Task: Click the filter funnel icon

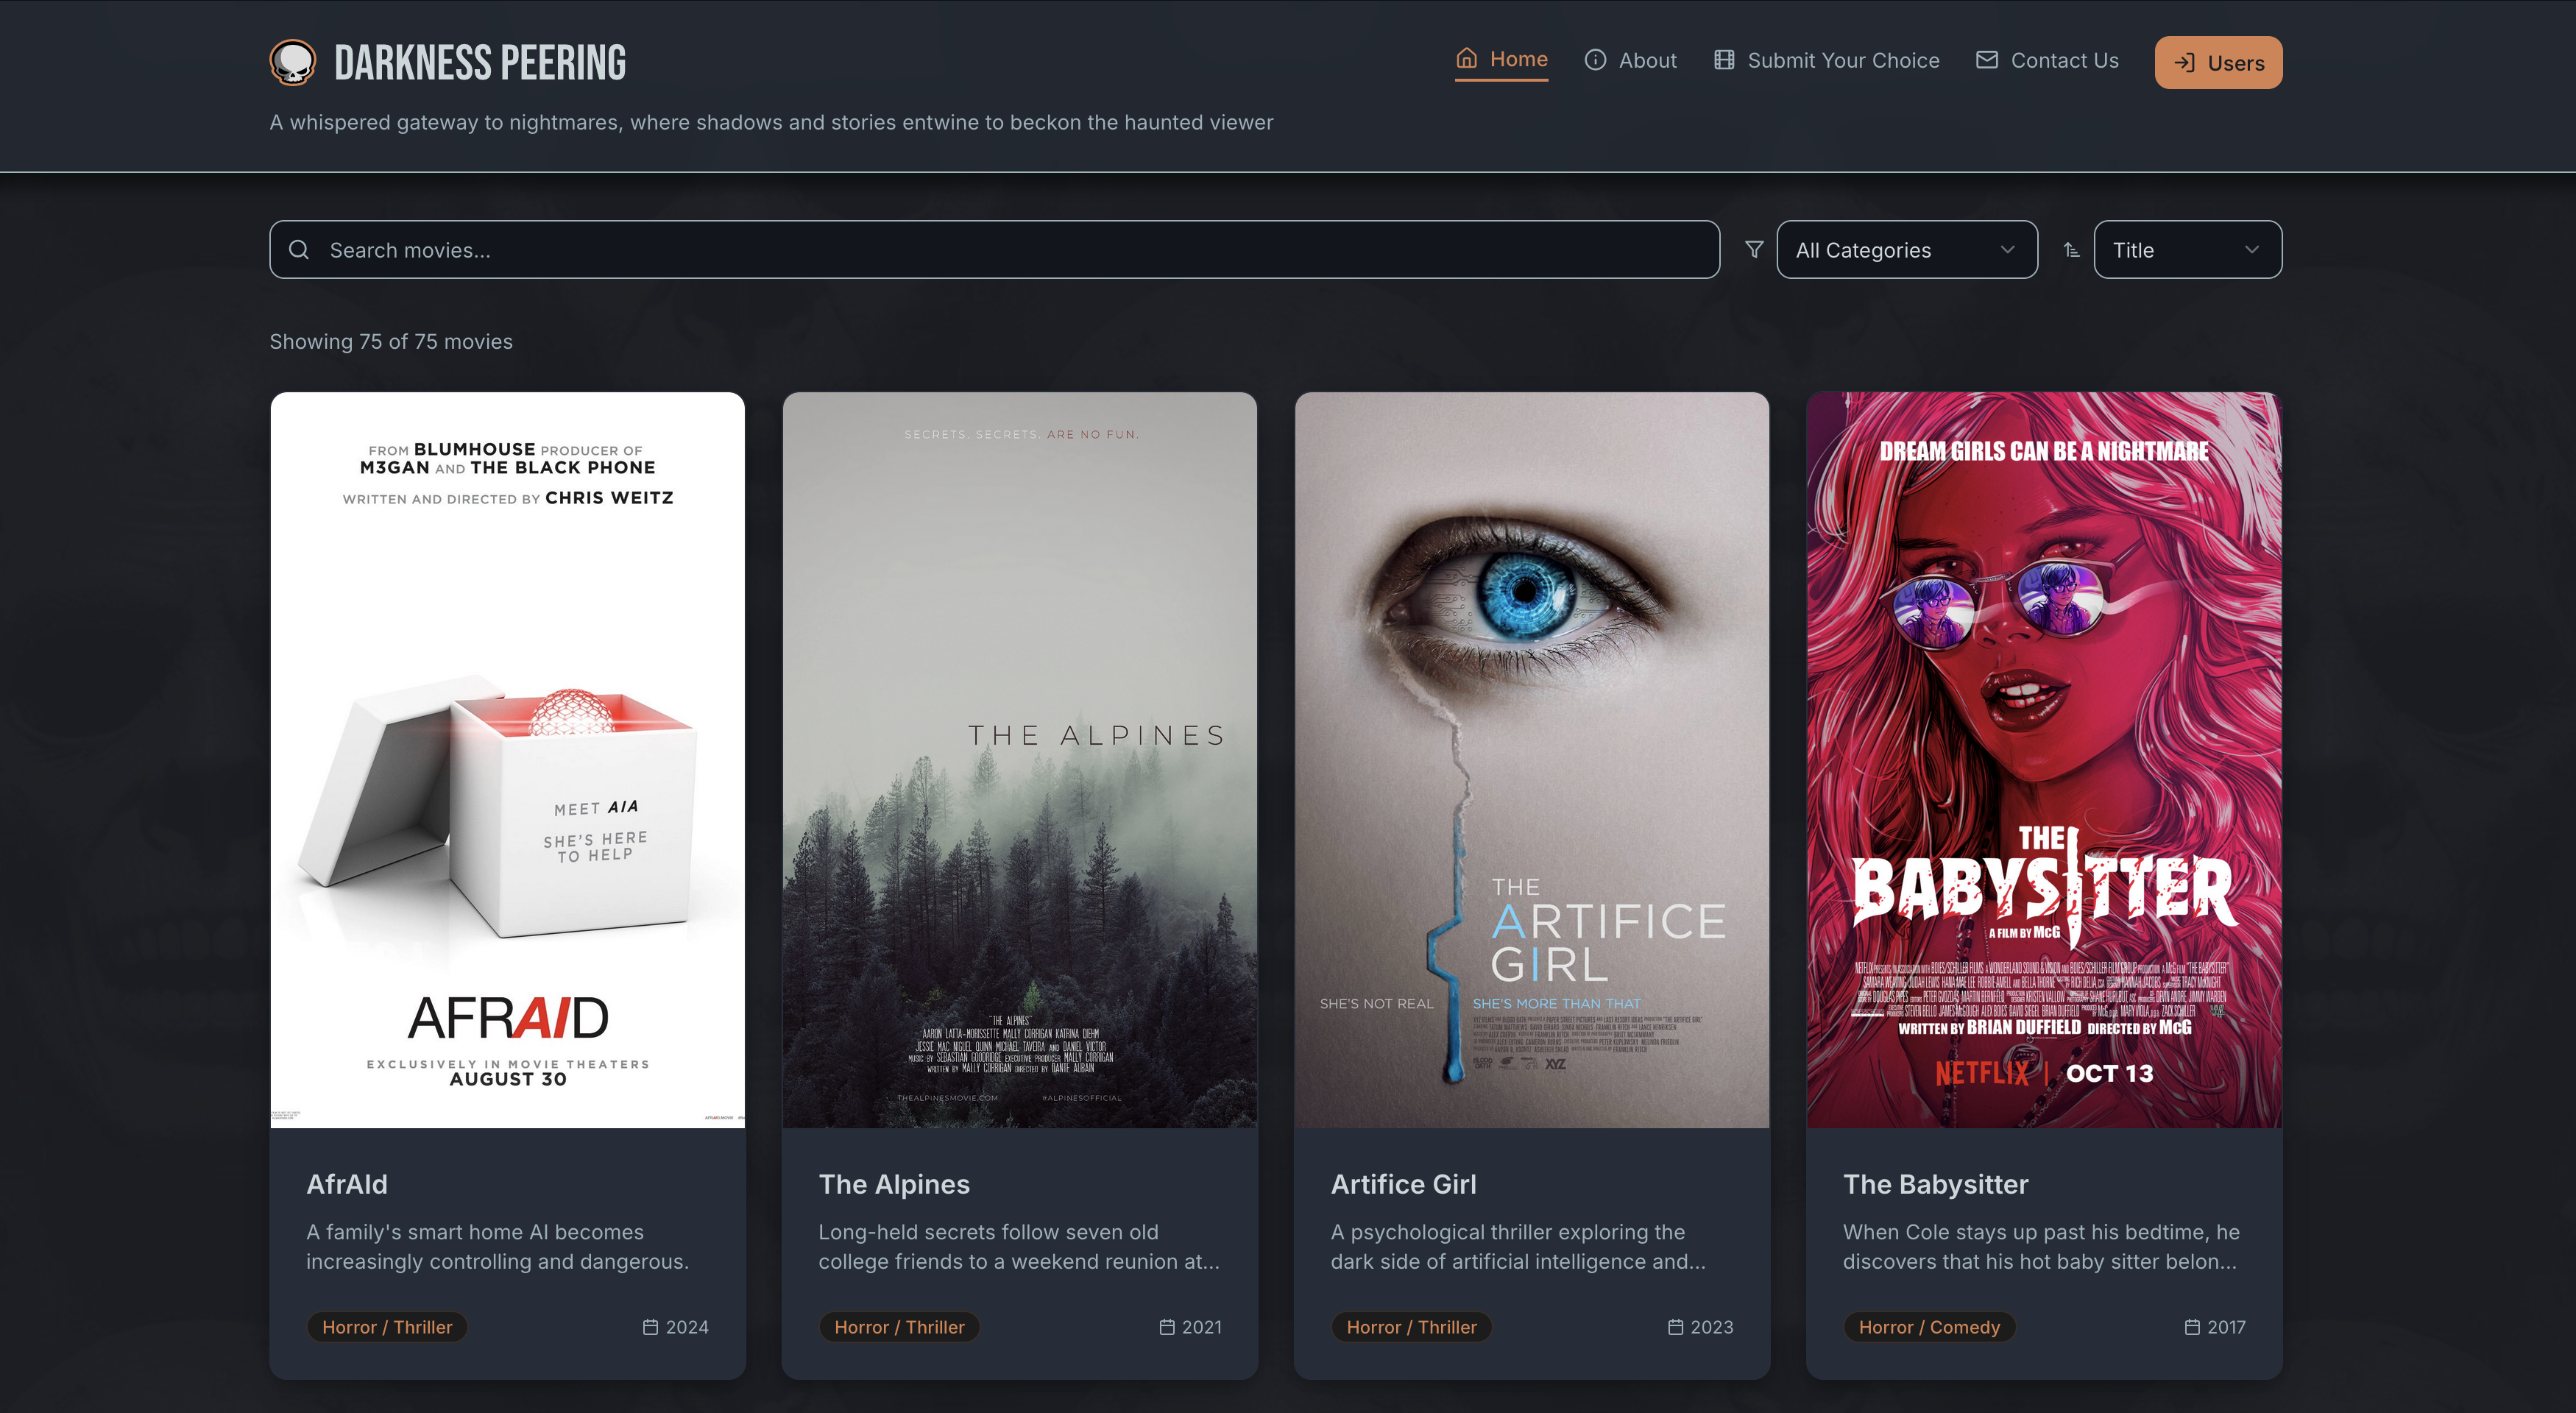Action: (x=1754, y=250)
